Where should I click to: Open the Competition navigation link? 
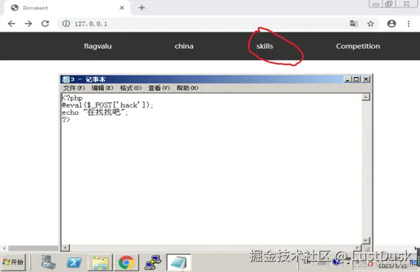358,46
